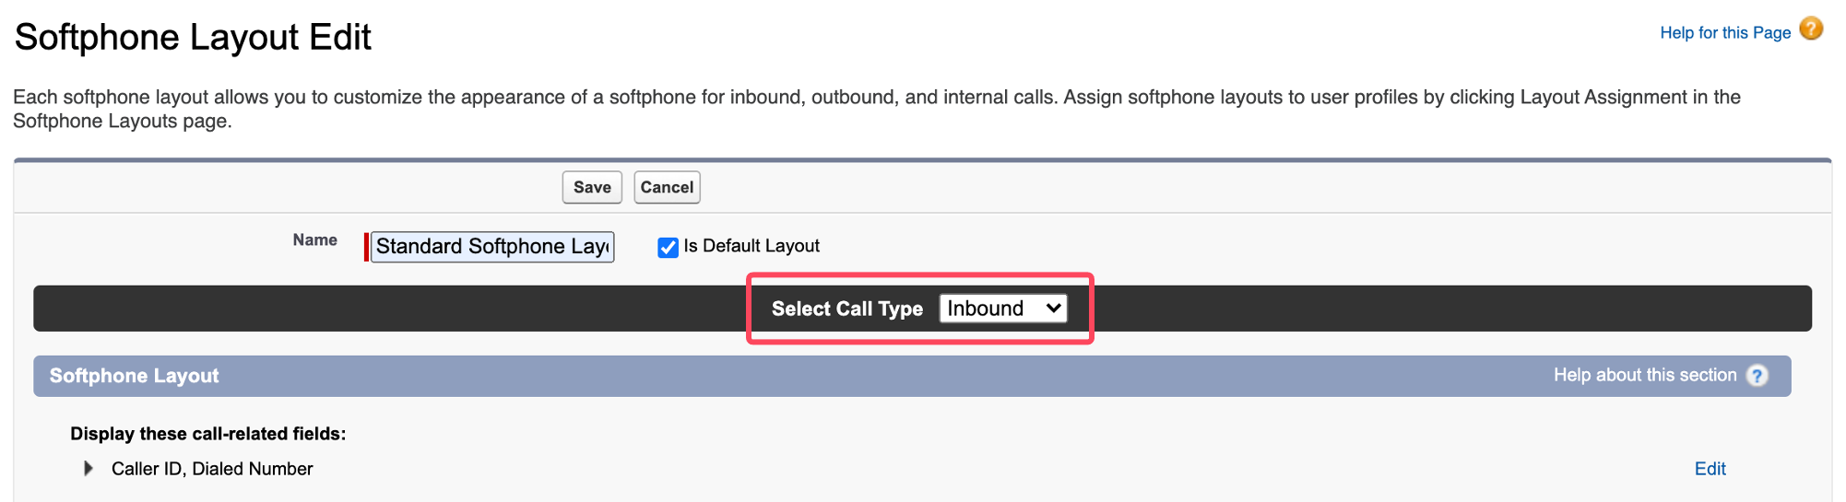The image size is (1846, 502).
Task: Open the Help for this Page link
Action: (1725, 33)
